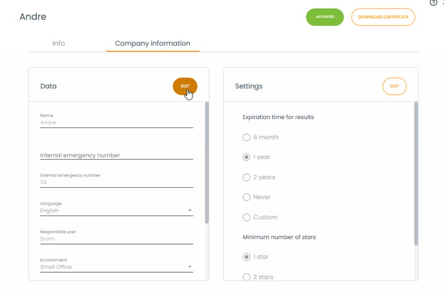Click the Settings panel scrollbar

click(416, 174)
